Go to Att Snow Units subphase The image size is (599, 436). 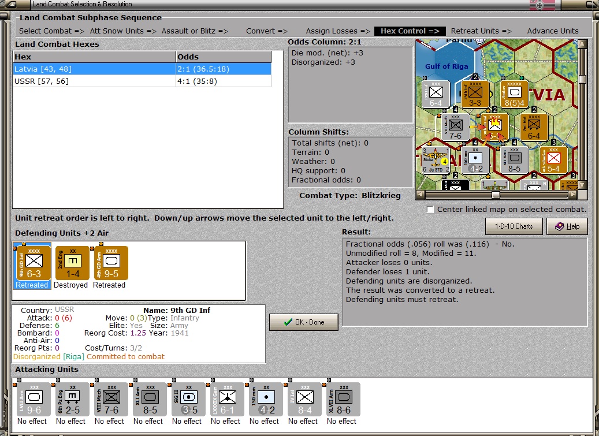pos(123,31)
